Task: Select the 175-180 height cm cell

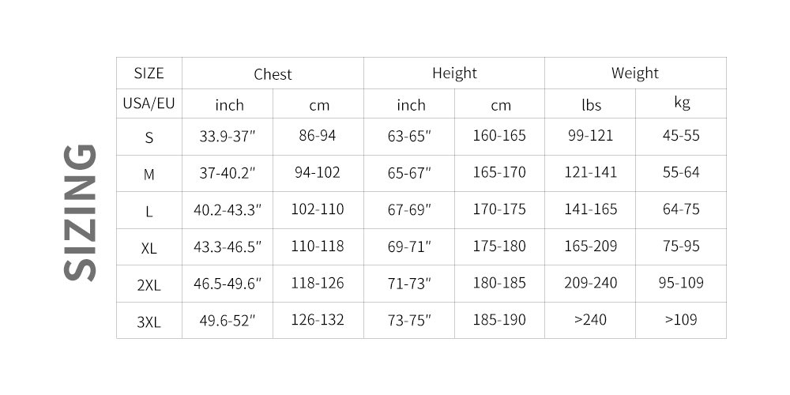Action: pos(499,246)
